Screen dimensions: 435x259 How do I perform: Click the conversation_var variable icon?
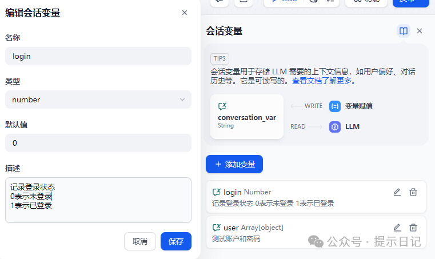click(222, 106)
